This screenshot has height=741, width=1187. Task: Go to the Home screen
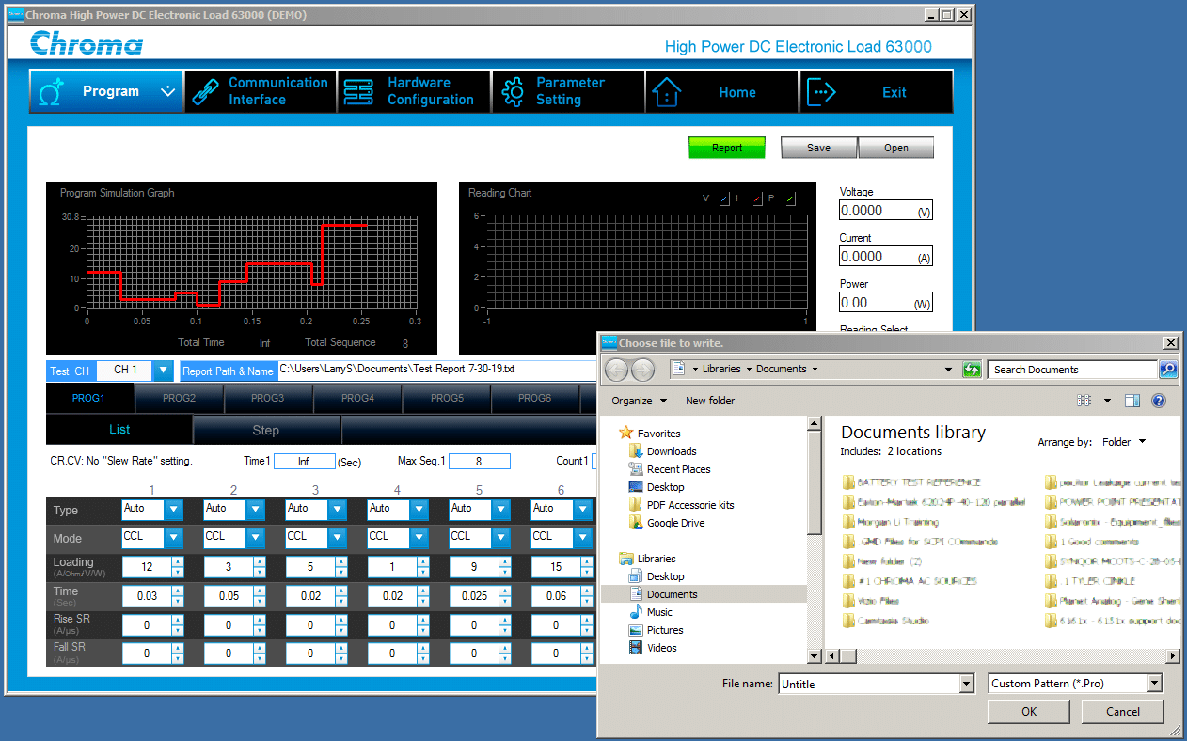click(722, 91)
